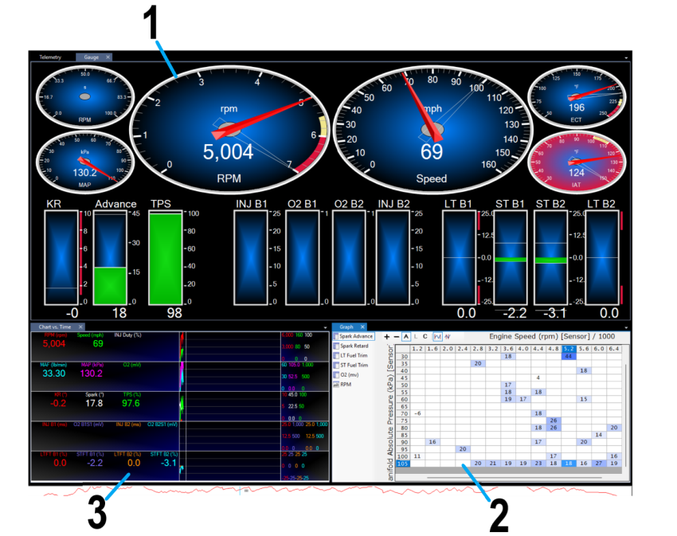The width and height of the screenshot is (677, 536).
Task: Choose LT Fuel Trim graph entry
Action: point(355,355)
